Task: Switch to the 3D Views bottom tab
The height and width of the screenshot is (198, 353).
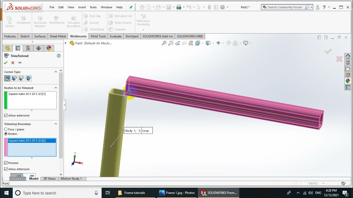Action: coord(49,179)
